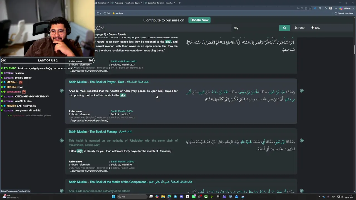The height and width of the screenshot is (200, 356).
Task: Open Discord from the taskbar
Action: (x=181, y=197)
